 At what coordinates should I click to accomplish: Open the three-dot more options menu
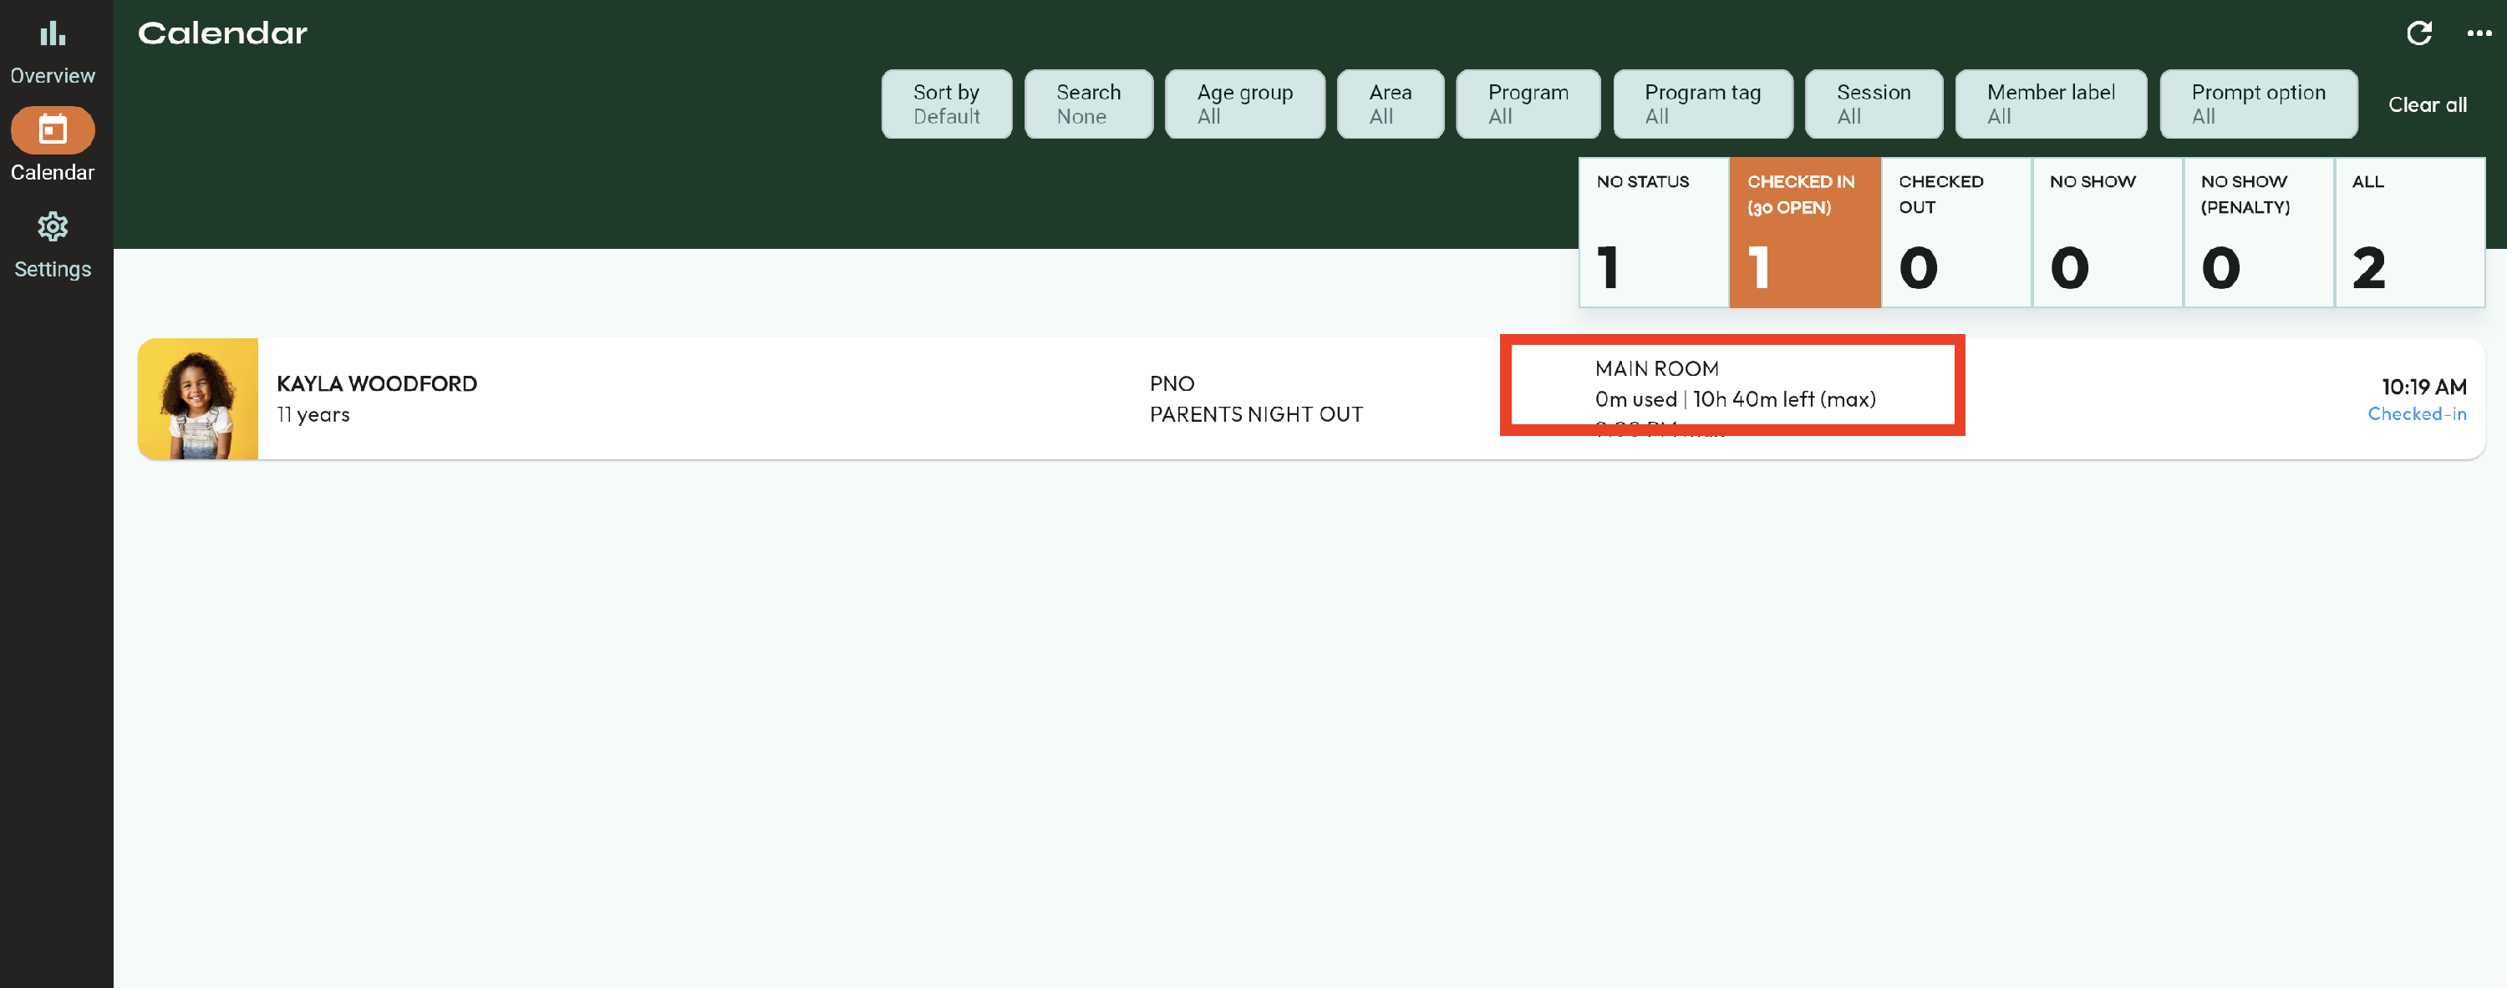[2478, 33]
